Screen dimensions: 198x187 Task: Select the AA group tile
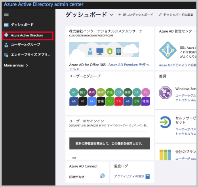[x=91, y=101]
